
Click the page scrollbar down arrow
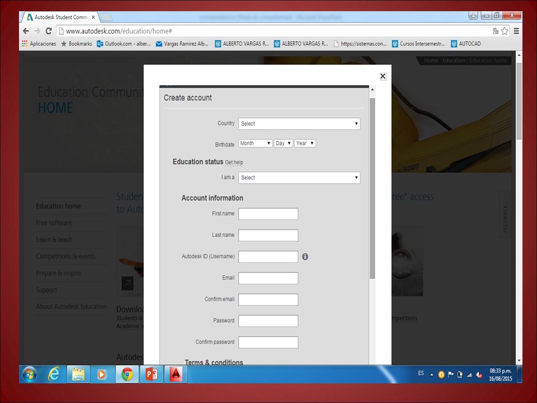[x=519, y=360]
